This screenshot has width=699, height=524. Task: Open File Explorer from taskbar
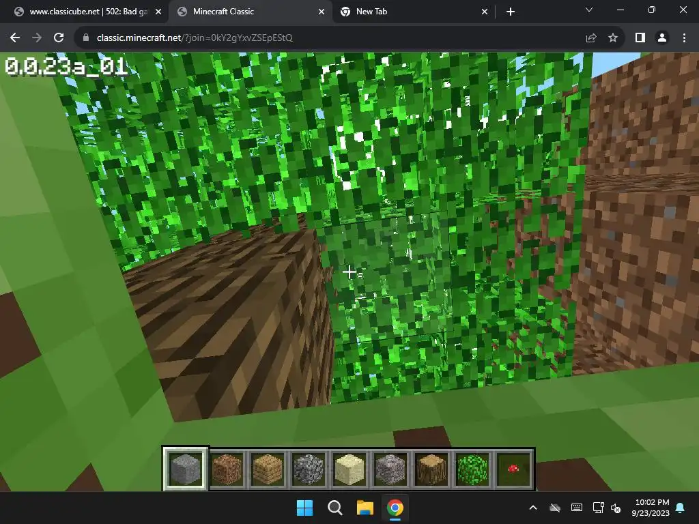click(x=365, y=508)
